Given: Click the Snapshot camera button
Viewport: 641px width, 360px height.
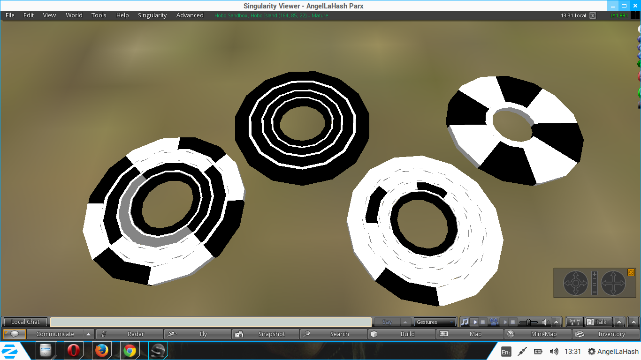Looking at the screenshot, I should point(266,334).
